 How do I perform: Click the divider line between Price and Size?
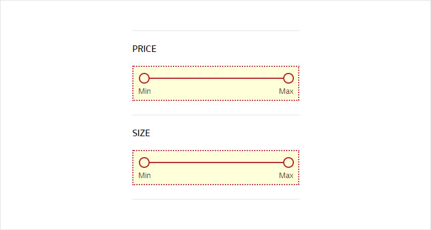click(x=215, y=115)
